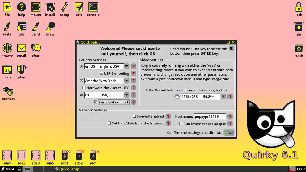This screenshot has height=172, width=306.
Task: Open help for Firewall enabled
Action: tap(168, 116)
